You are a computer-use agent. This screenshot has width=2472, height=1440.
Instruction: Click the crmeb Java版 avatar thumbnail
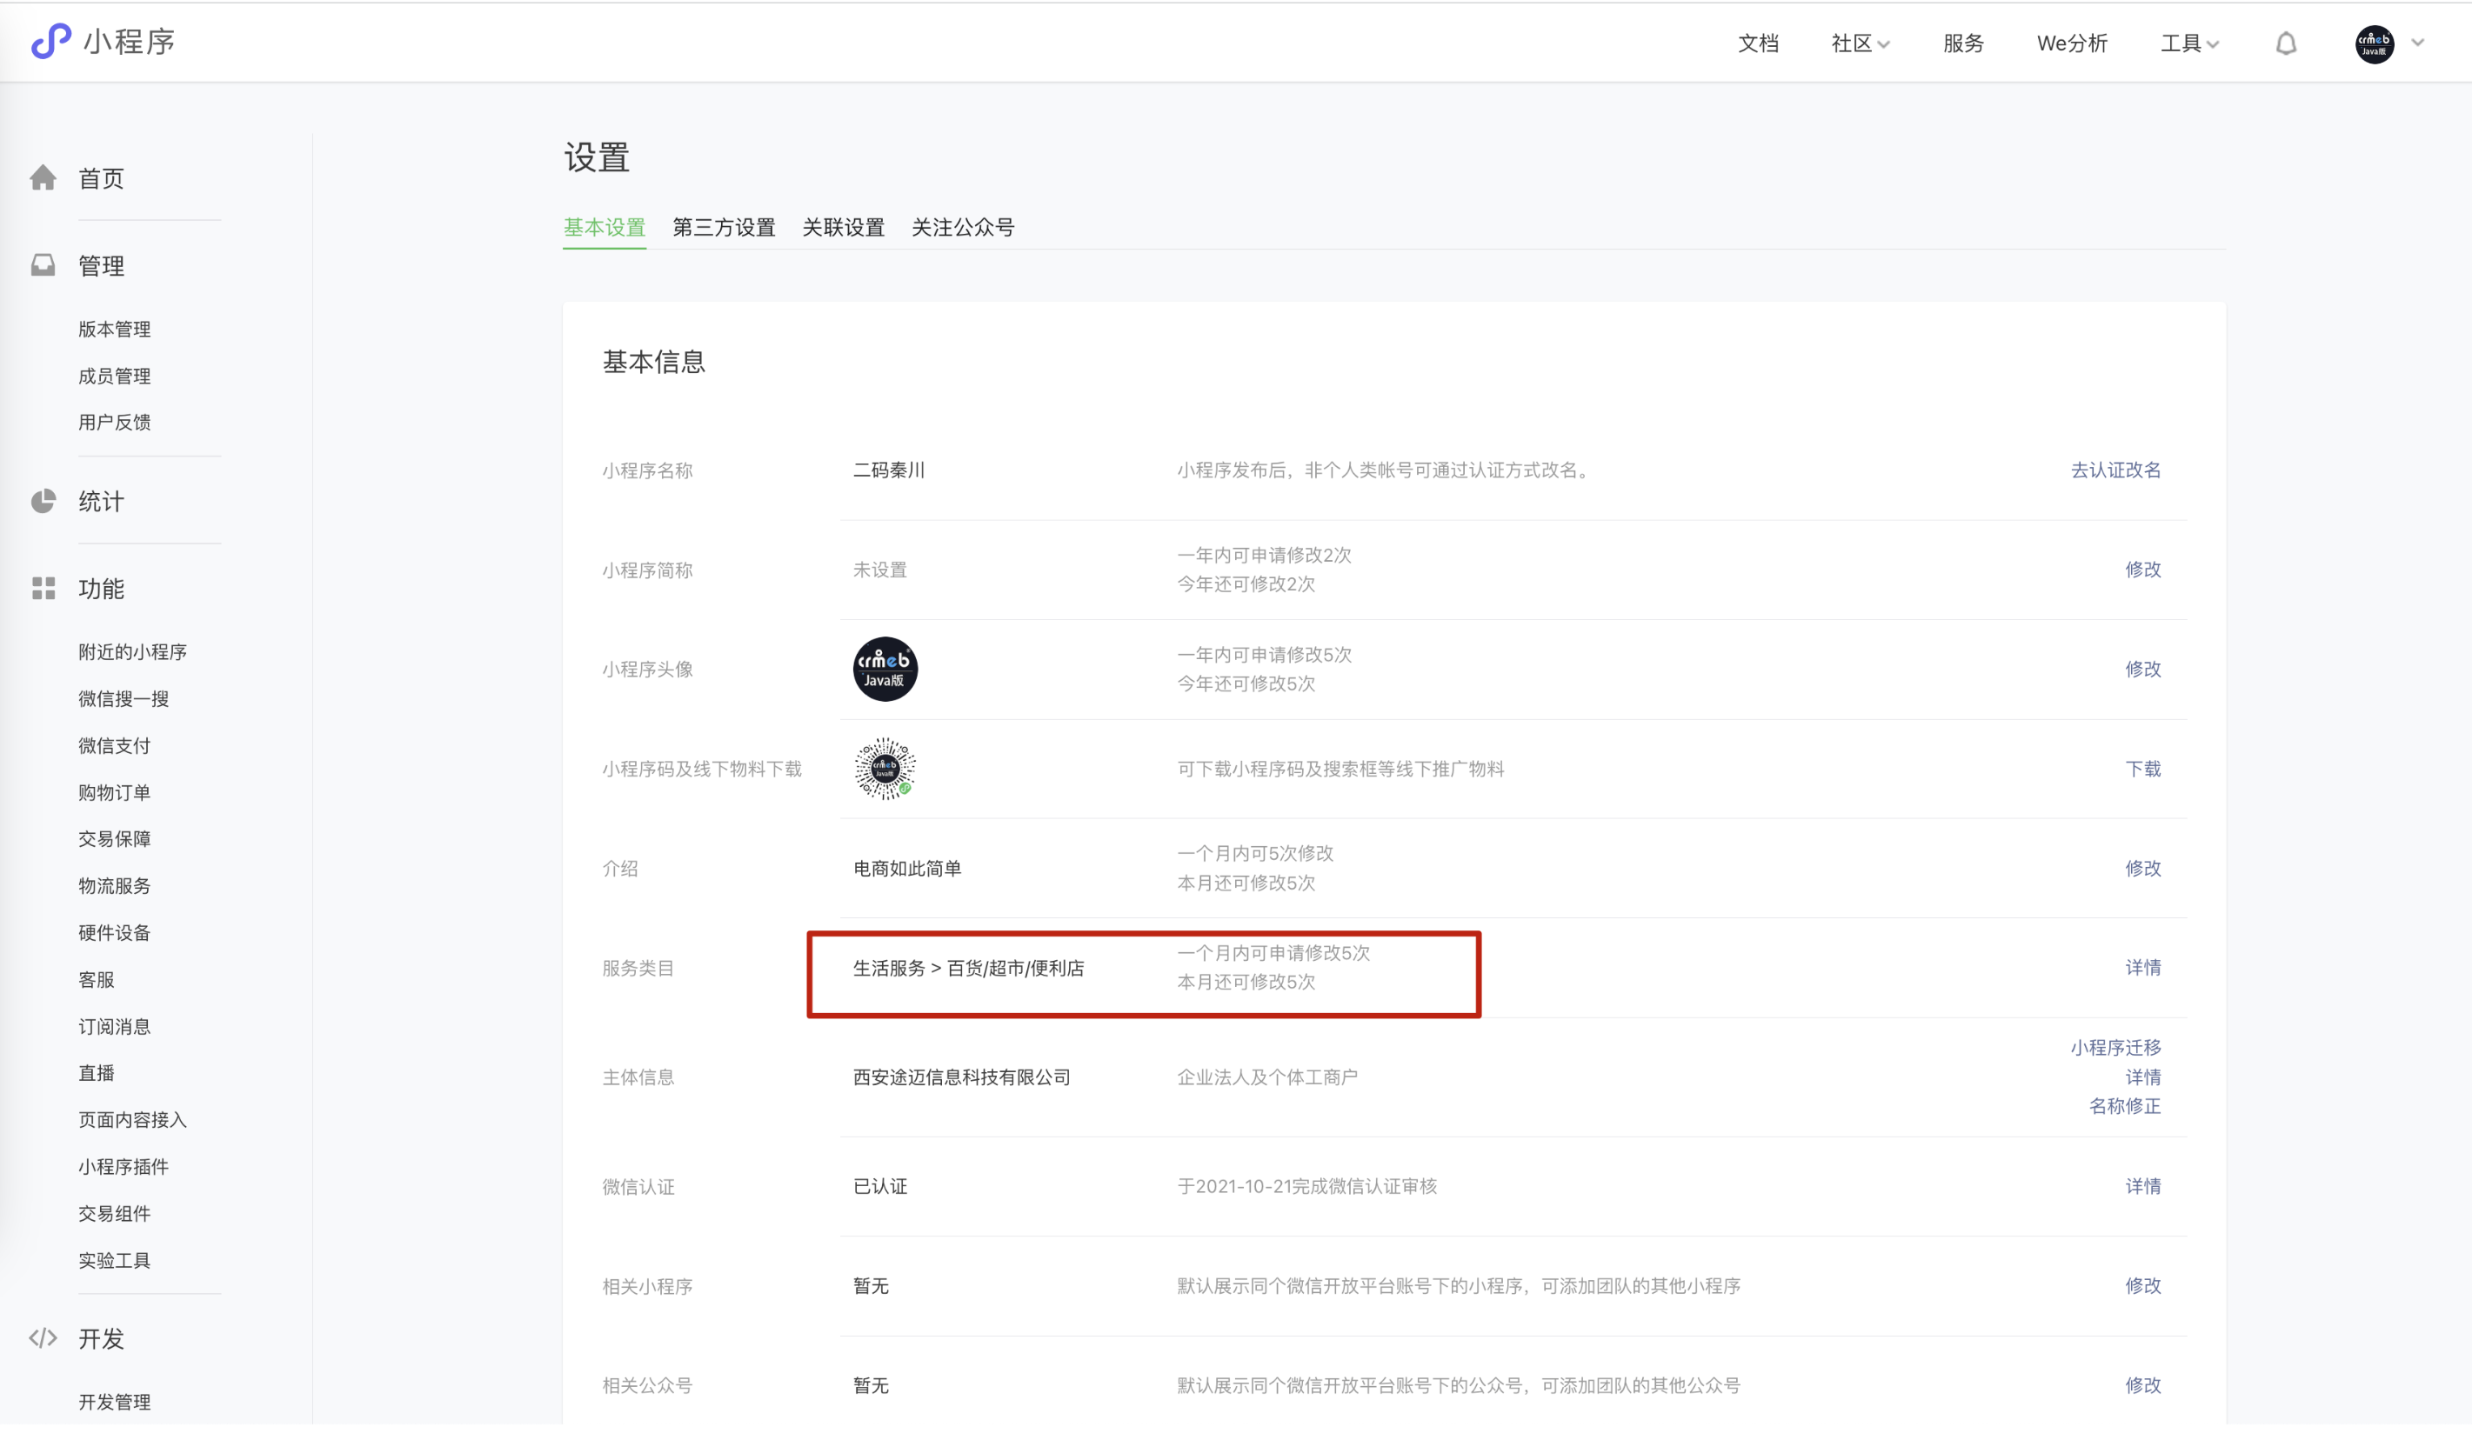pyautogui.click(x=885, y=669)
